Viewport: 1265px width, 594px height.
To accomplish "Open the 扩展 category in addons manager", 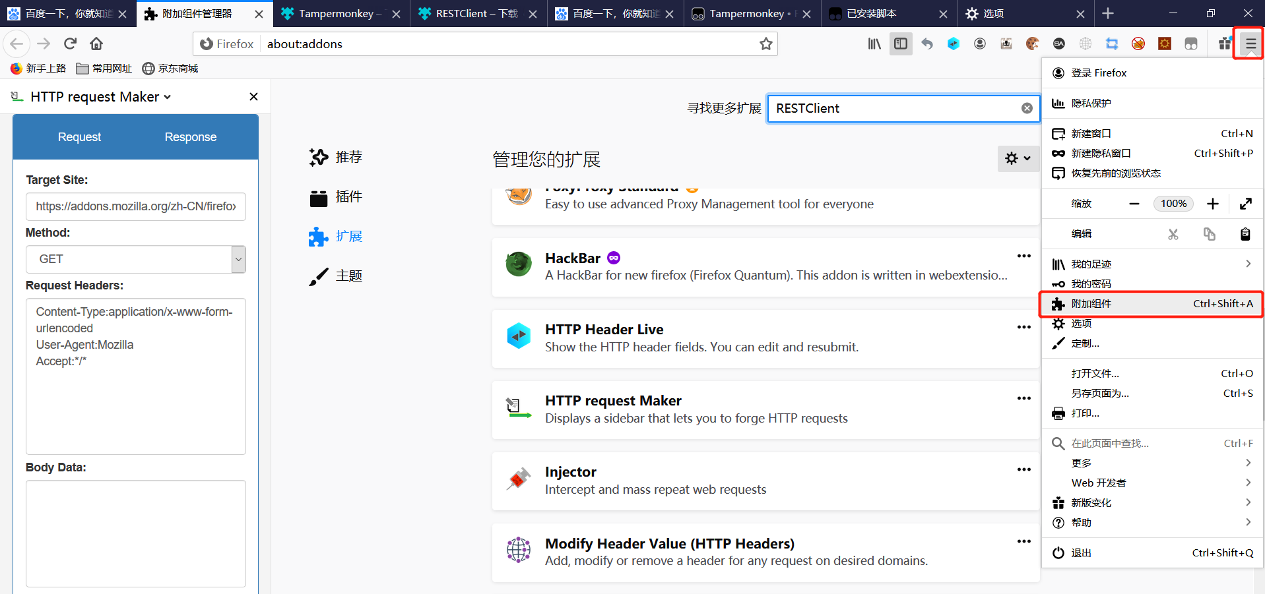I will (348, 236).
